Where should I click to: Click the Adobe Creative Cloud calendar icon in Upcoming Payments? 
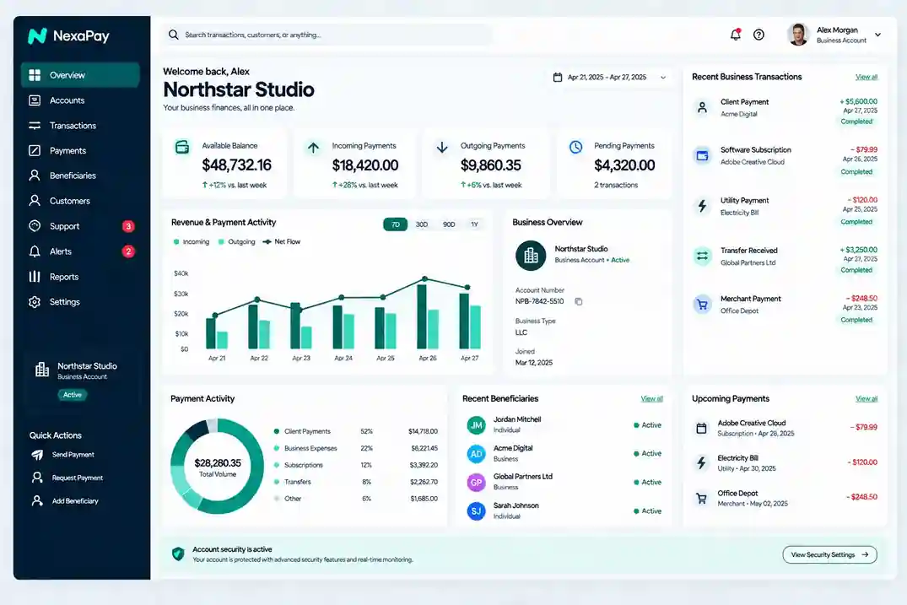point(701,428)
